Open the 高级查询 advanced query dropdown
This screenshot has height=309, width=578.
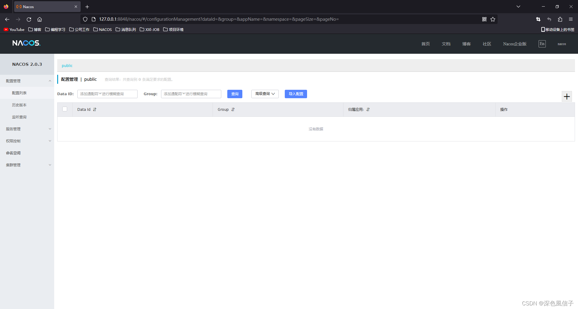pyautogui.click(x=265, y=94)
